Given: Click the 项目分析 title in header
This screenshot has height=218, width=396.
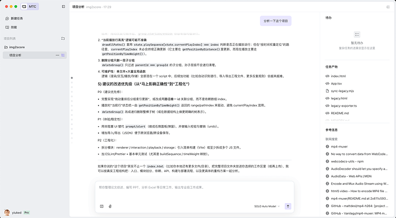Looking at the screenshot, I should coord(78,7).
